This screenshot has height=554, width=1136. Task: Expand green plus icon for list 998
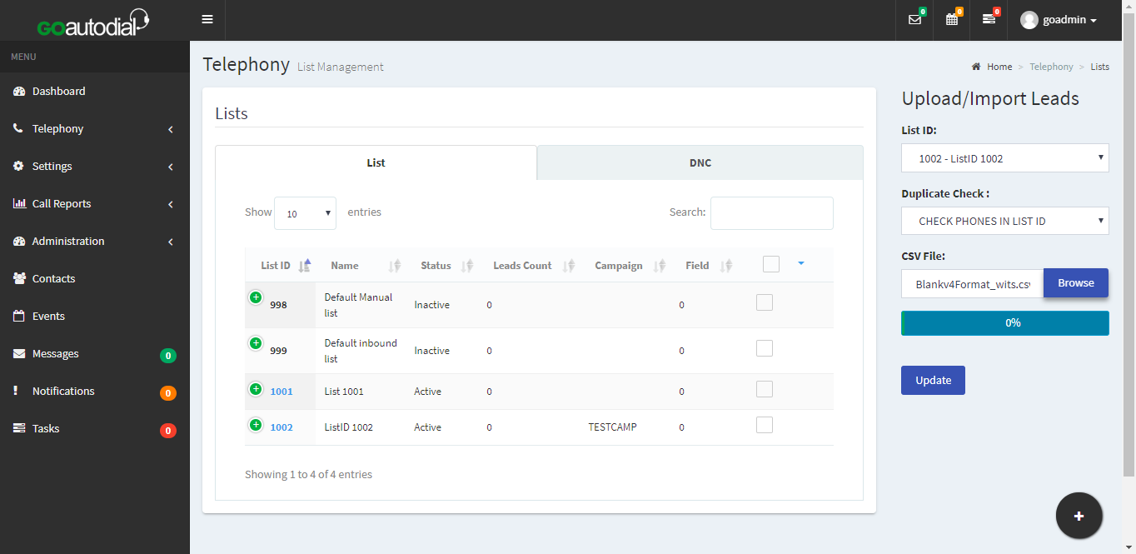coord(256,297)
